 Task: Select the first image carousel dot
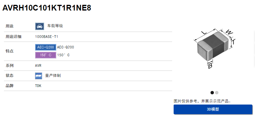(x=212, y=92)
